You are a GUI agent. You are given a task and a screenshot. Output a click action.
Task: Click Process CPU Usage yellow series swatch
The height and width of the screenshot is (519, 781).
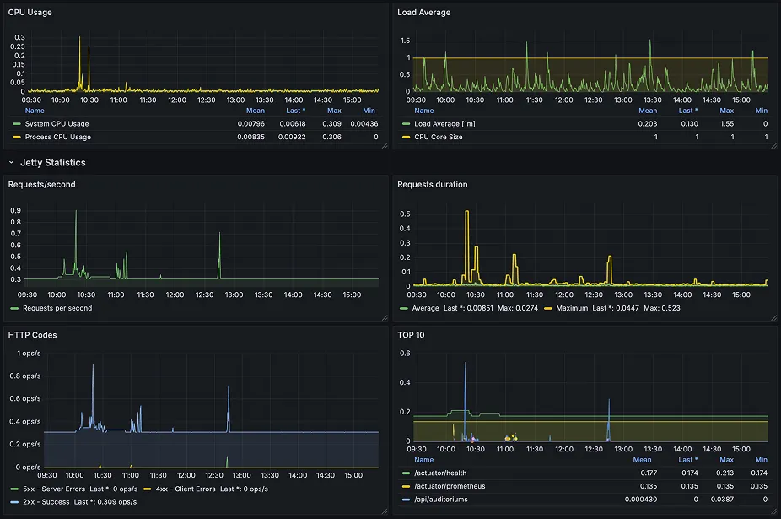coord(17,137)
